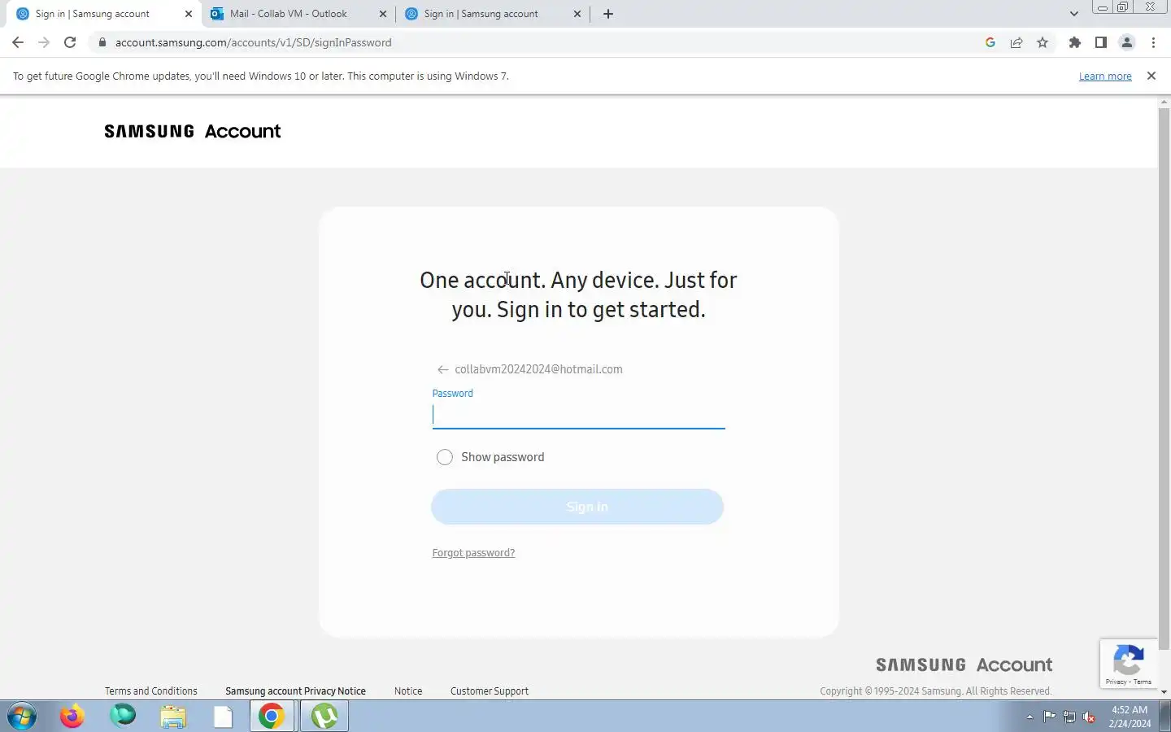Open a new tab with the plus button
This screenshot has height=732, width=1171.
(x=608, y=14)
